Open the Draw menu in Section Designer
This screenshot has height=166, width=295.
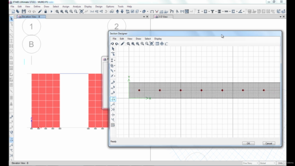pos(138,39)
